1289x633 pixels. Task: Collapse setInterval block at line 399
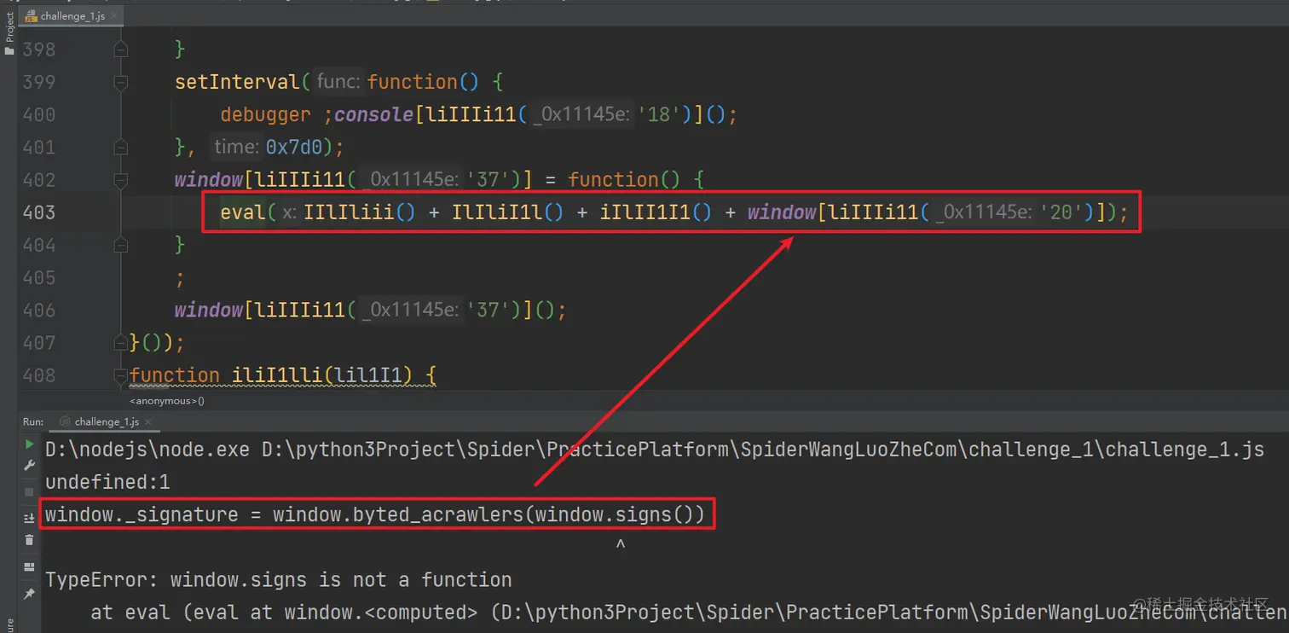point(120,82)
